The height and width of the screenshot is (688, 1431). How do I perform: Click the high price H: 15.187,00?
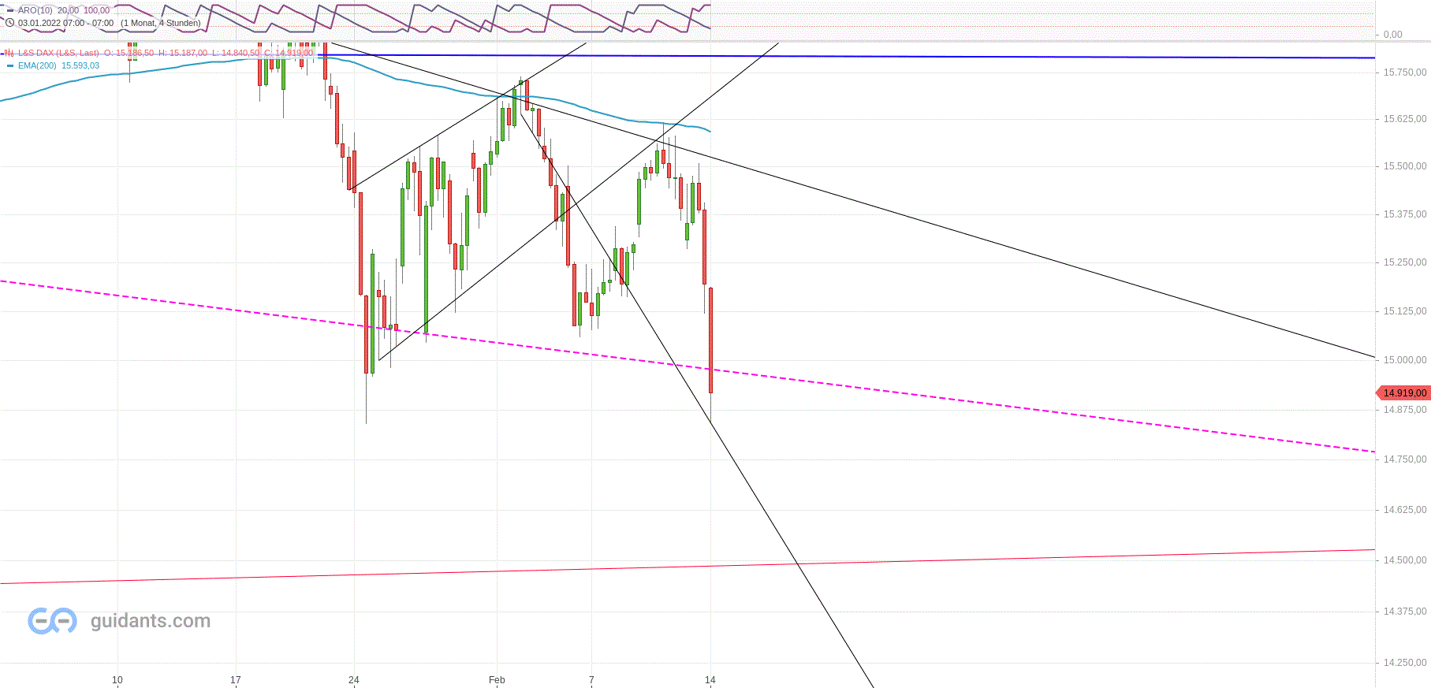[x=183, y=53]
